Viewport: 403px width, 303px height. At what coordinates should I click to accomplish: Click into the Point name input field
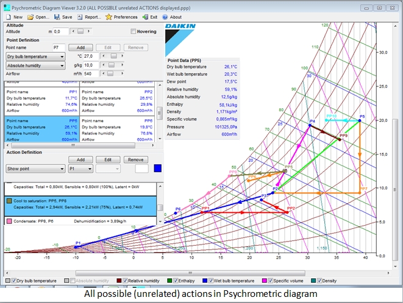[x=57, y=47]
